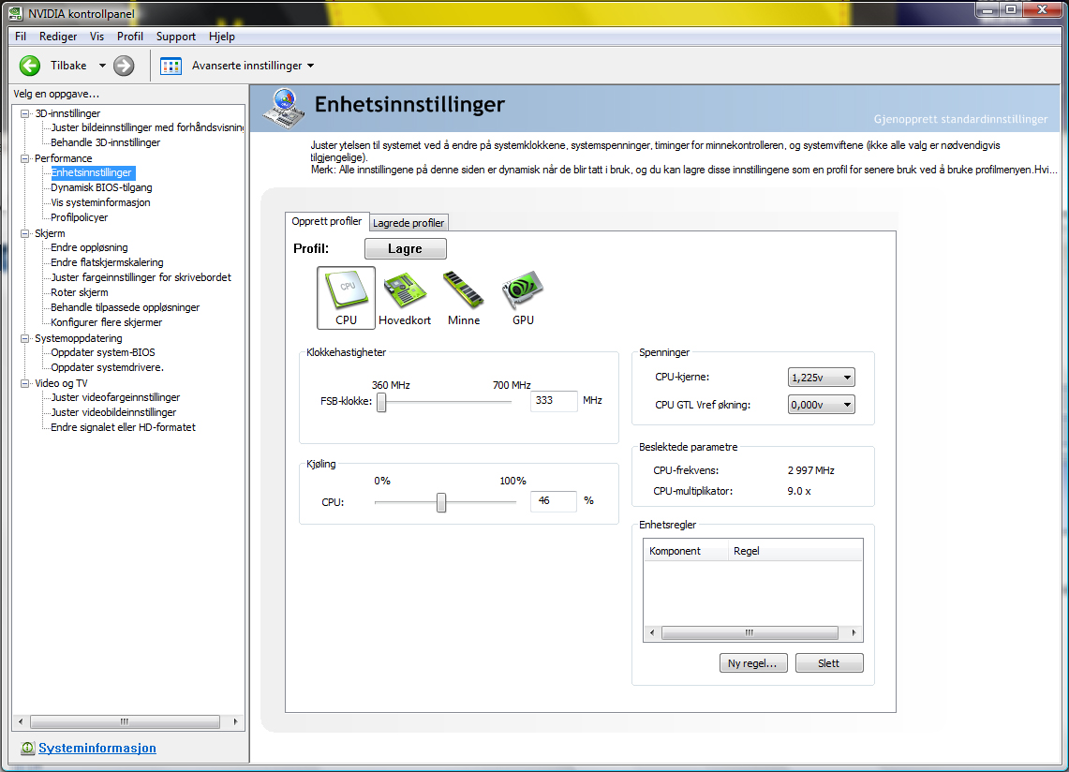Image resolution: width=1069 pixels, height=772 pixels.
Task: Select the CPU component icon
Action: 346,297
